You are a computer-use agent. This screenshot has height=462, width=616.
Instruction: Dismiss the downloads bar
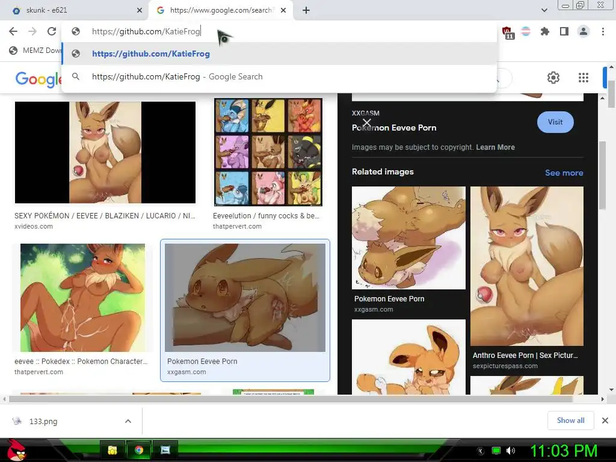[x=605, y=420]
